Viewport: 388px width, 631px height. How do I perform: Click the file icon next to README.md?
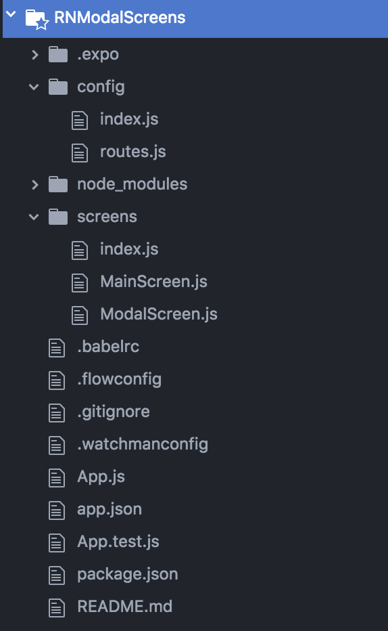point(57,608)
